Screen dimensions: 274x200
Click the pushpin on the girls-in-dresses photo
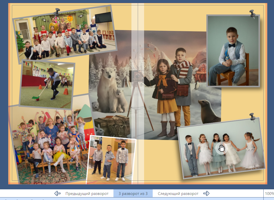click(x=252, y=117)
